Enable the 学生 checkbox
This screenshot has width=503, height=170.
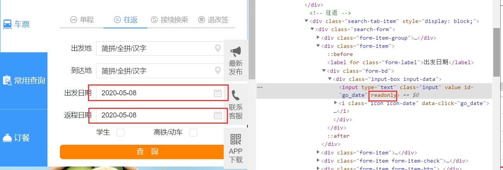pyautogui.click(x=121, y=133)
